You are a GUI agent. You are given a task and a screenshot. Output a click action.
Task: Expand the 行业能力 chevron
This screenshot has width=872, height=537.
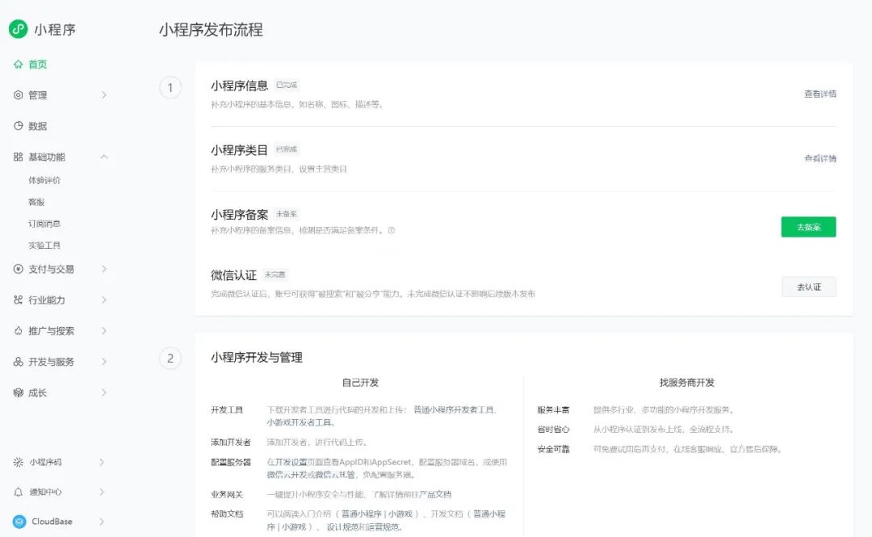(104, 300)
